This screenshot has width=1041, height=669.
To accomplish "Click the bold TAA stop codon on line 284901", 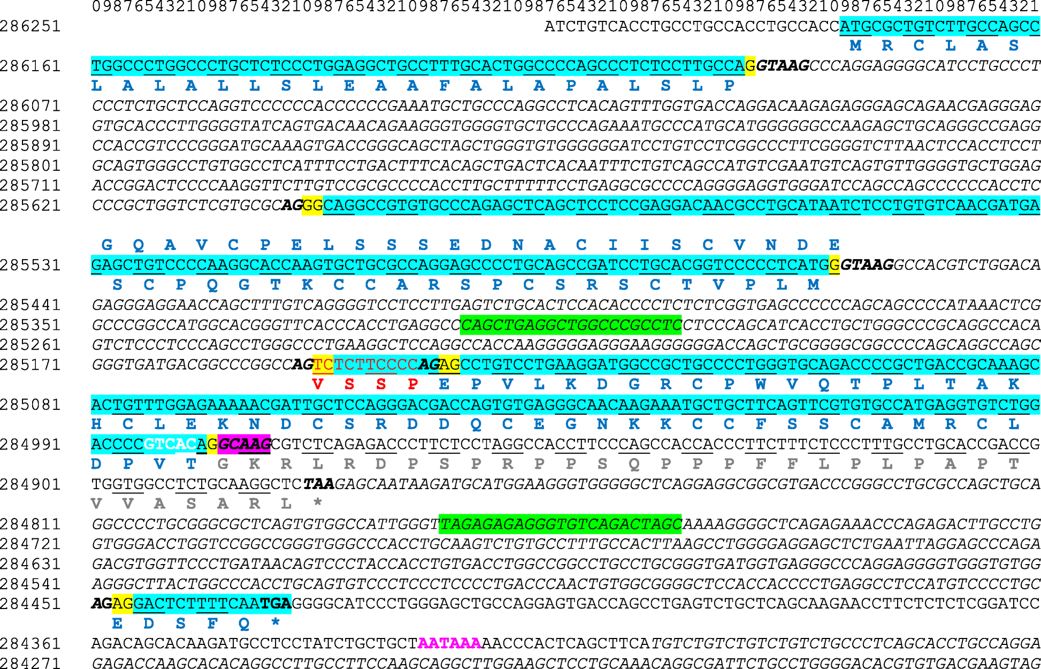I will [319, 484].
